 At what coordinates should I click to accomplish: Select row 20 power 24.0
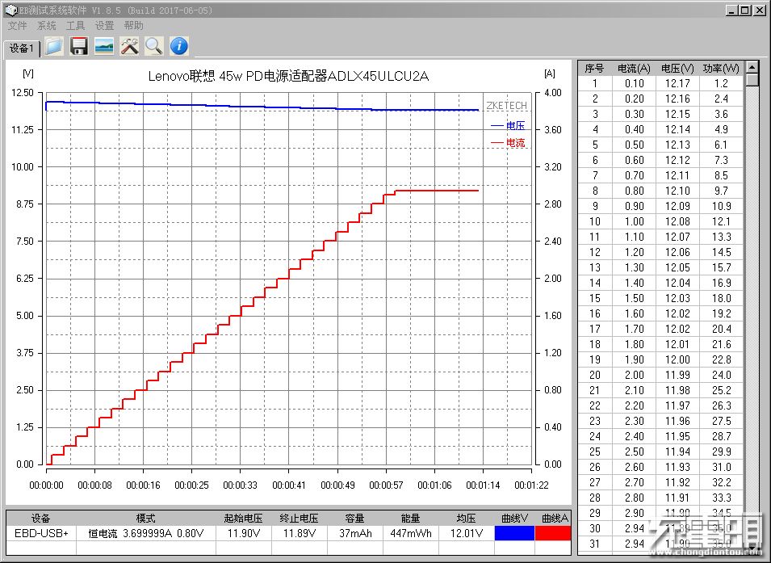pyautogui.click(x=721, y=375)
